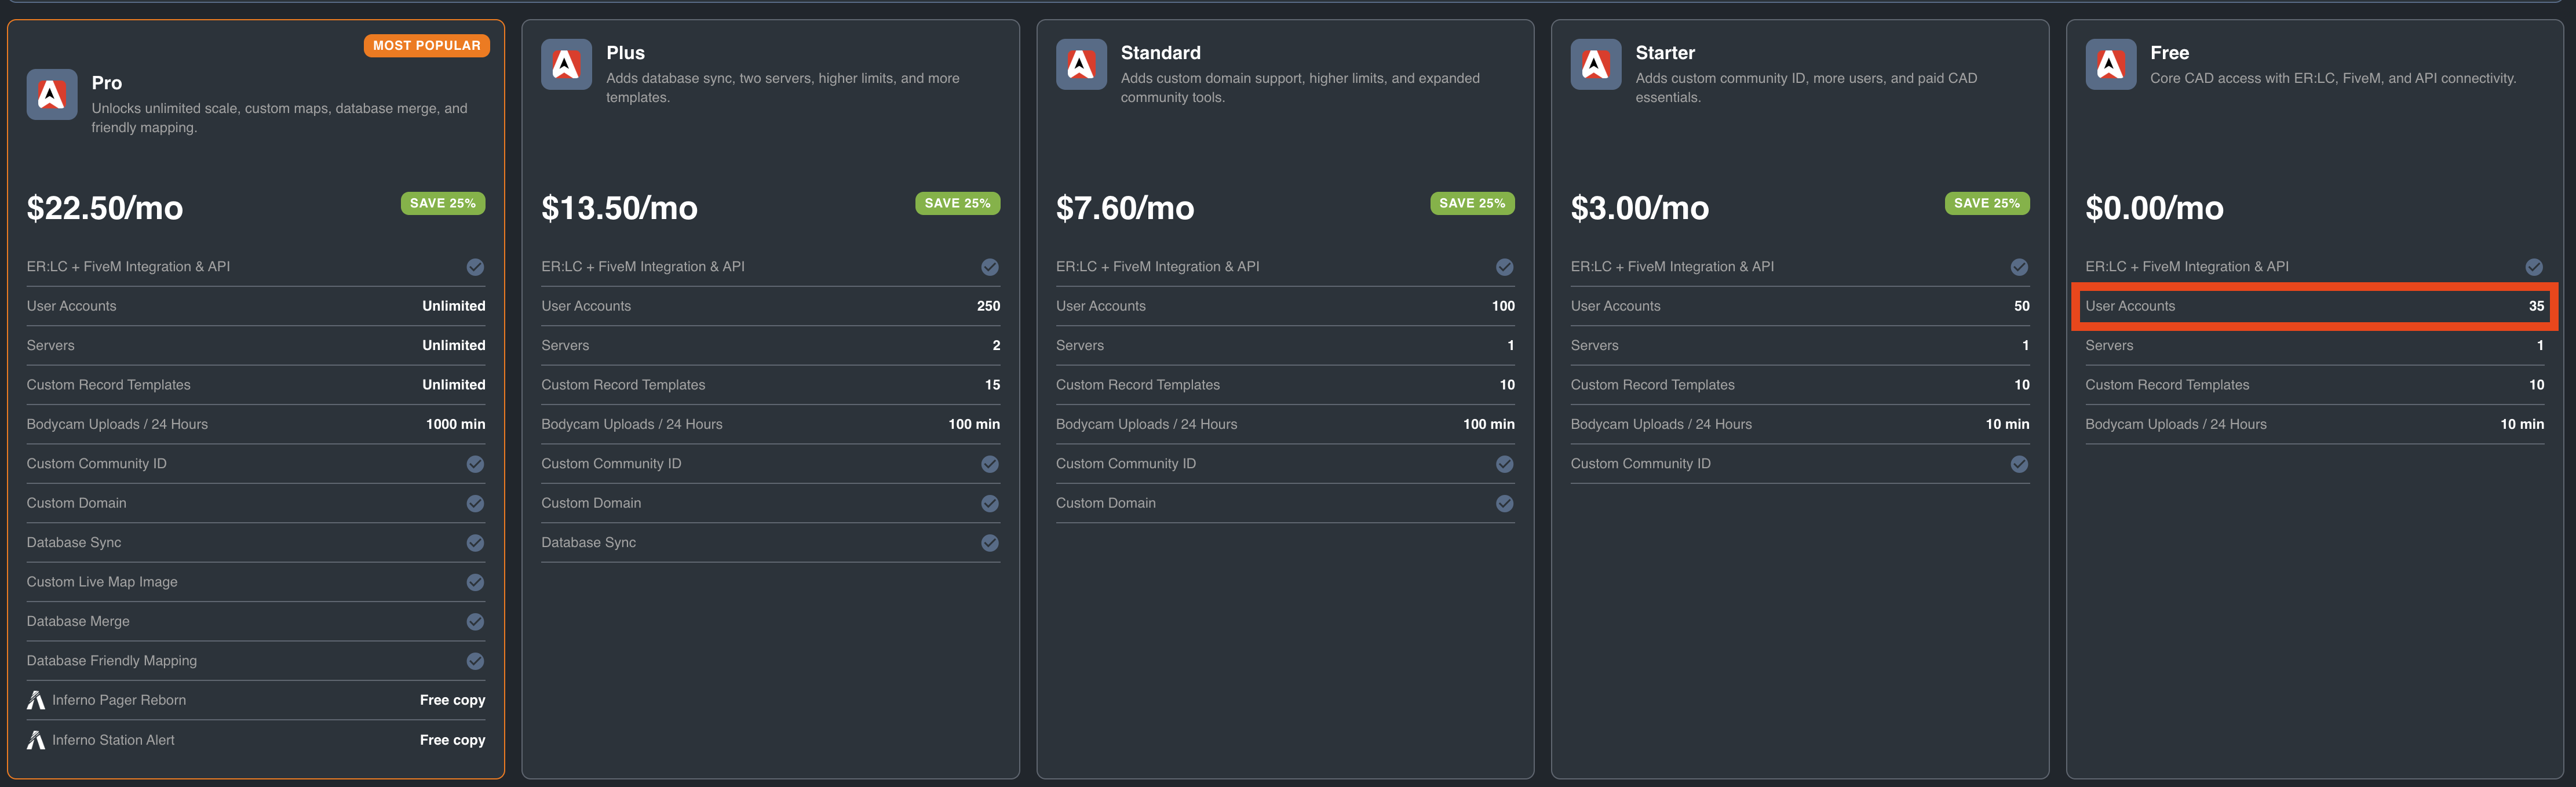This screenshot has height=787, width=2576.
Task: Click Free plan Bodycam Uploads label
Action: click(2175, 424)
